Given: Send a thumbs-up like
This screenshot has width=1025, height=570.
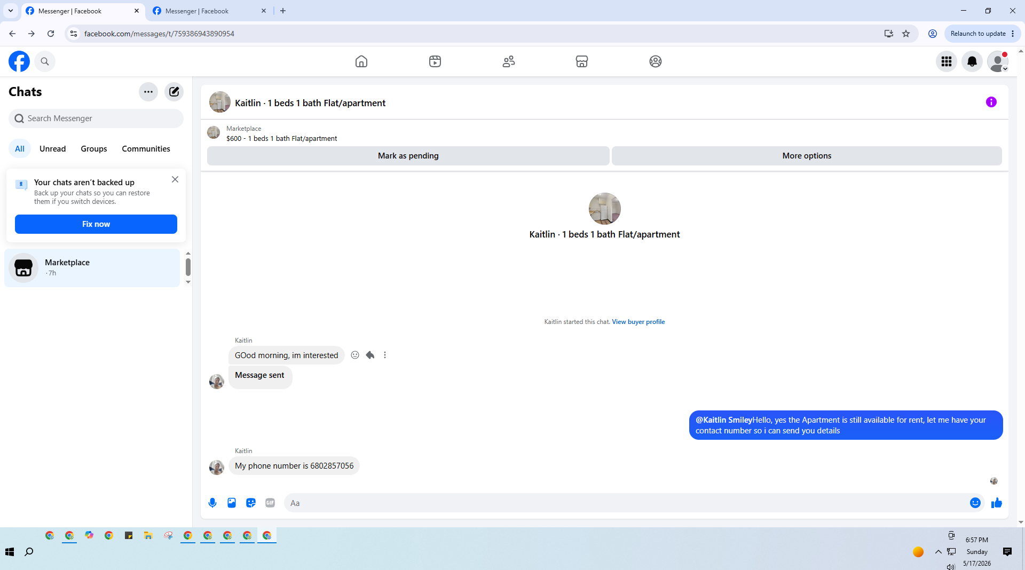Looking at the screenshot, I should coord(997,503).
